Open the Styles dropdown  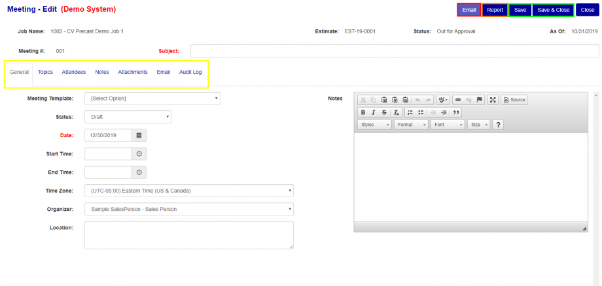coord(374,125)
